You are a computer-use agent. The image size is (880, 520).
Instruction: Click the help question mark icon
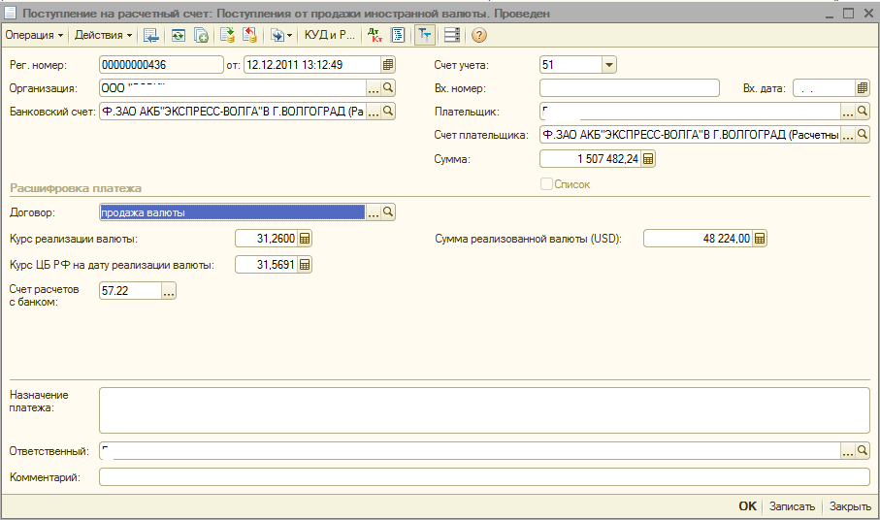[478, 35]
